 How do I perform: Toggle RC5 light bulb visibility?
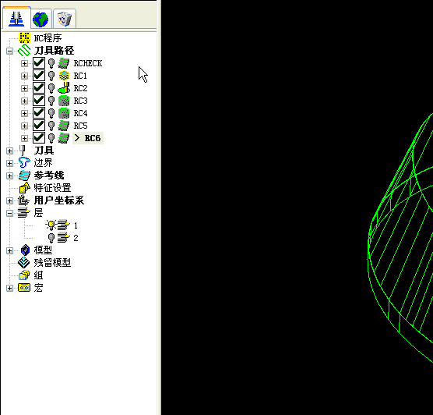click(x=51, y=126)
